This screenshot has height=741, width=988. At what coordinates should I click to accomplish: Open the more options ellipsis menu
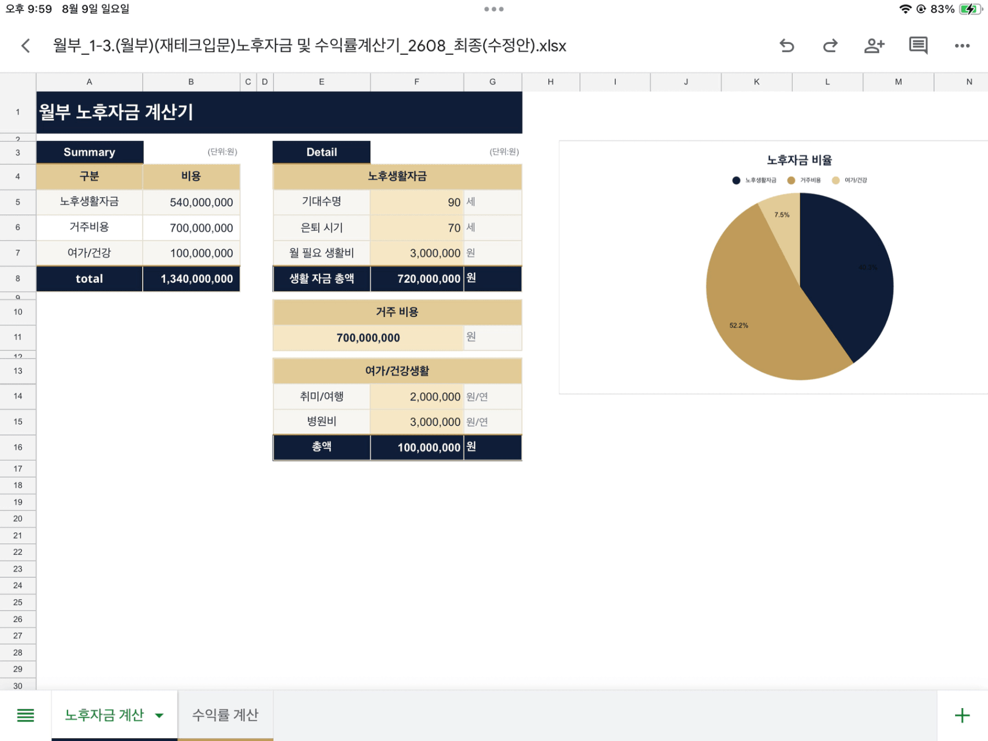[x=962, y=46]
